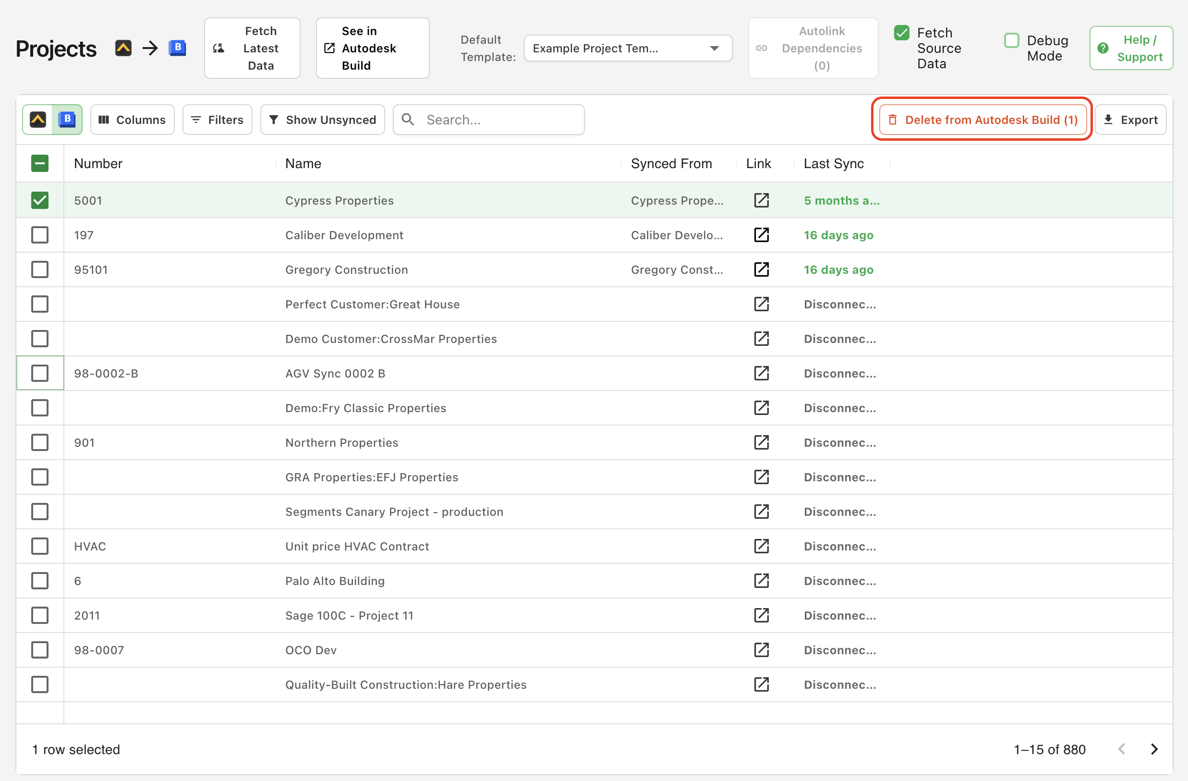Click the '5 months a...' last sync cell
Viewport: 1188px width, 781px height.
[842, 200]
